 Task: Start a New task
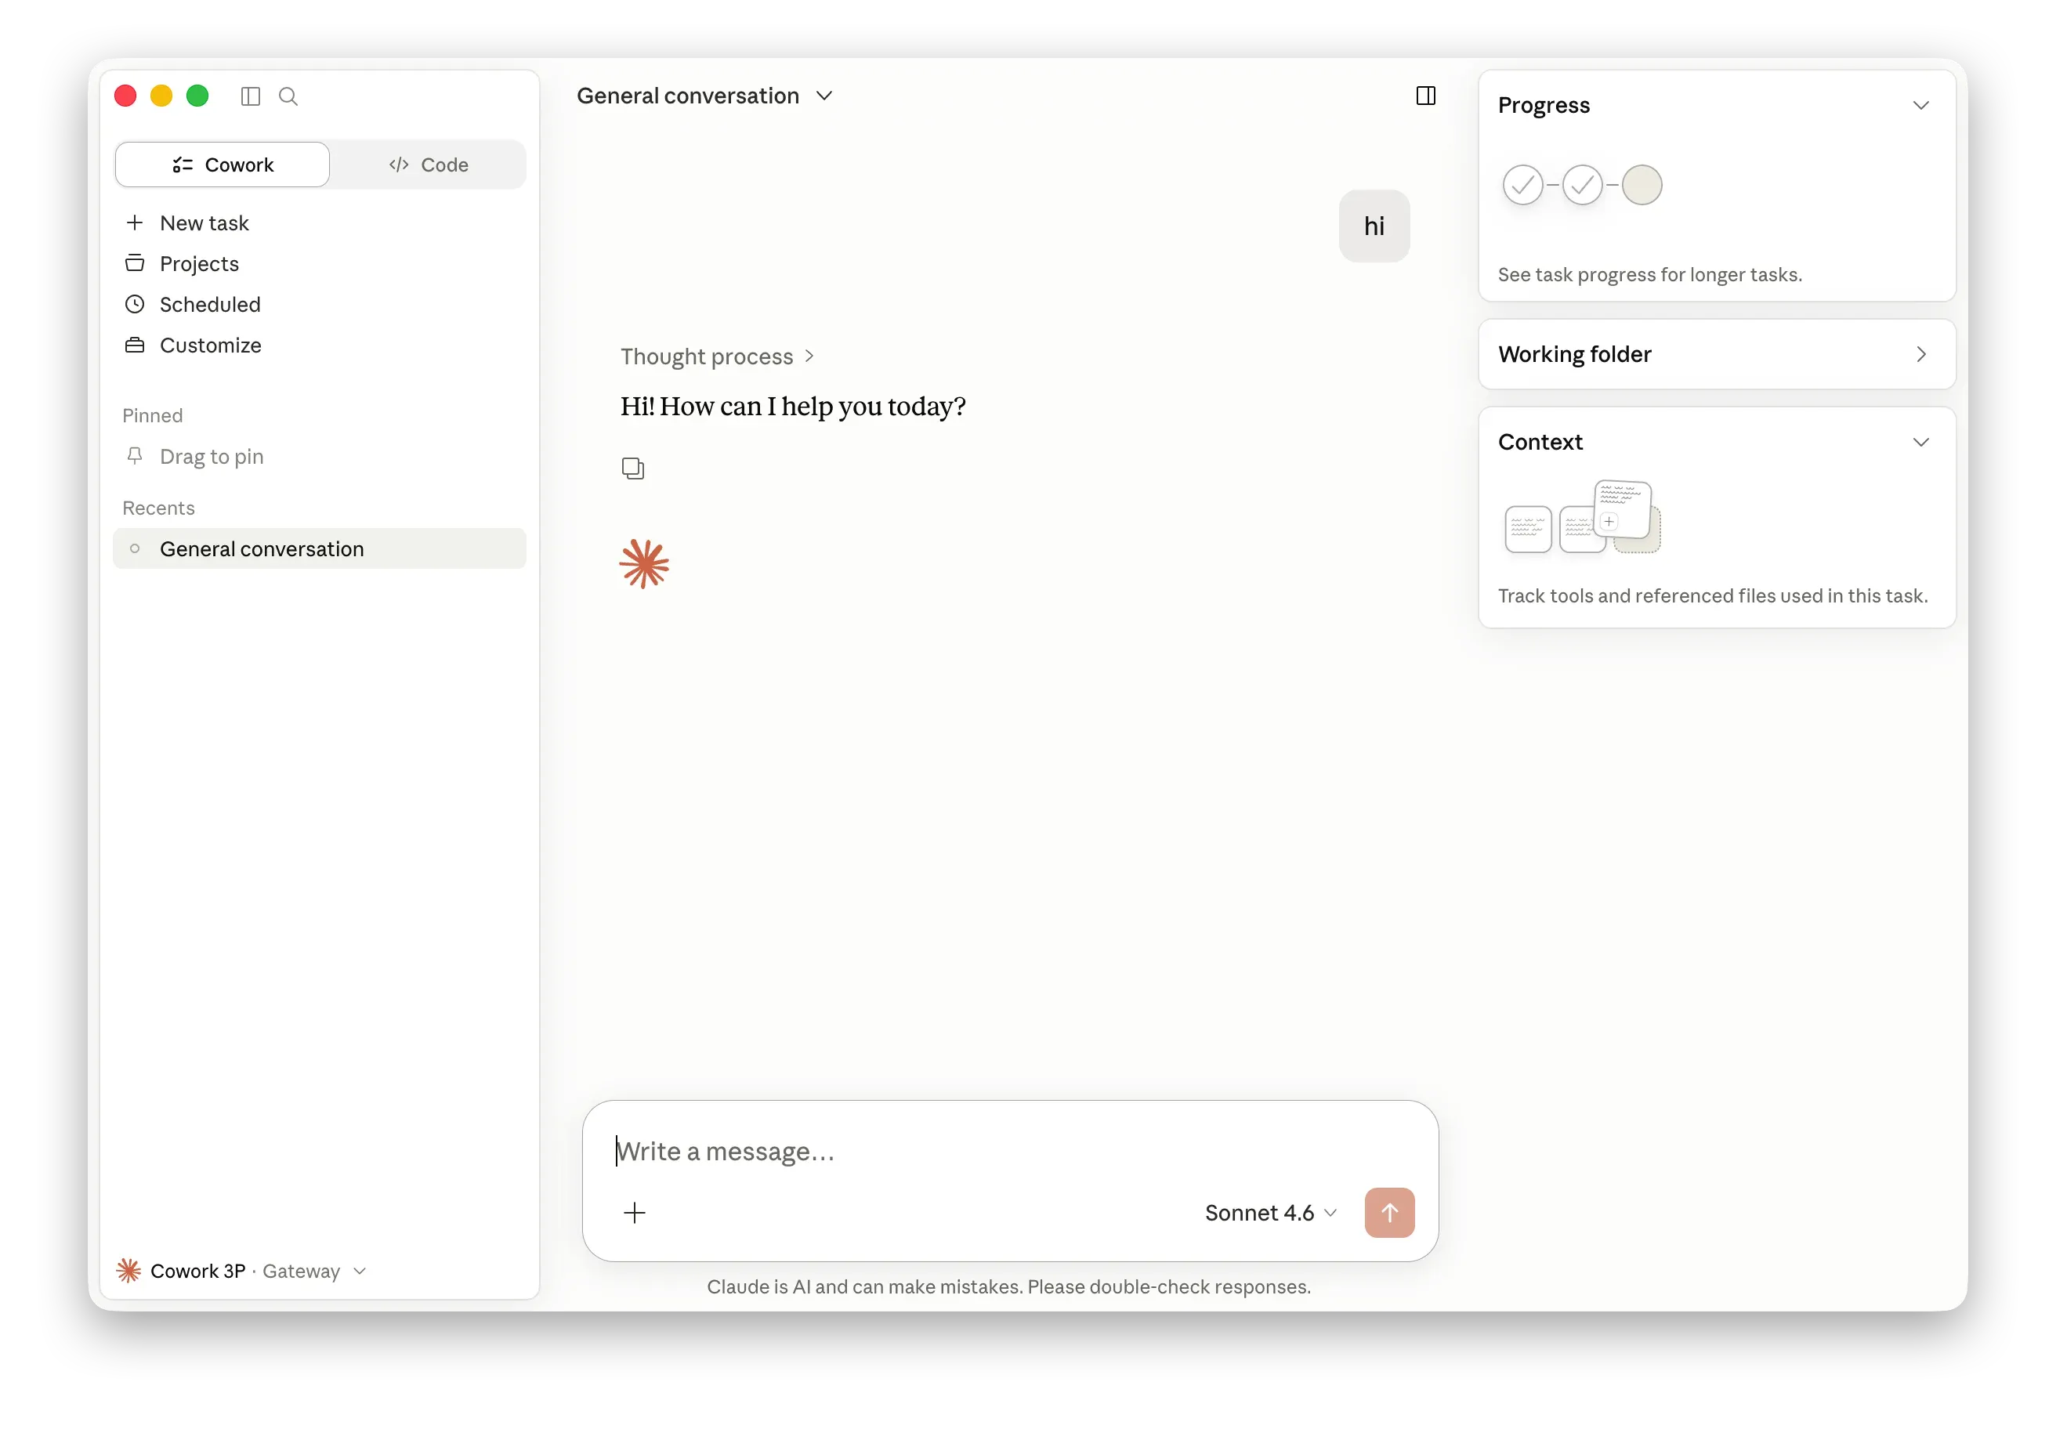(x=319, y=223)
